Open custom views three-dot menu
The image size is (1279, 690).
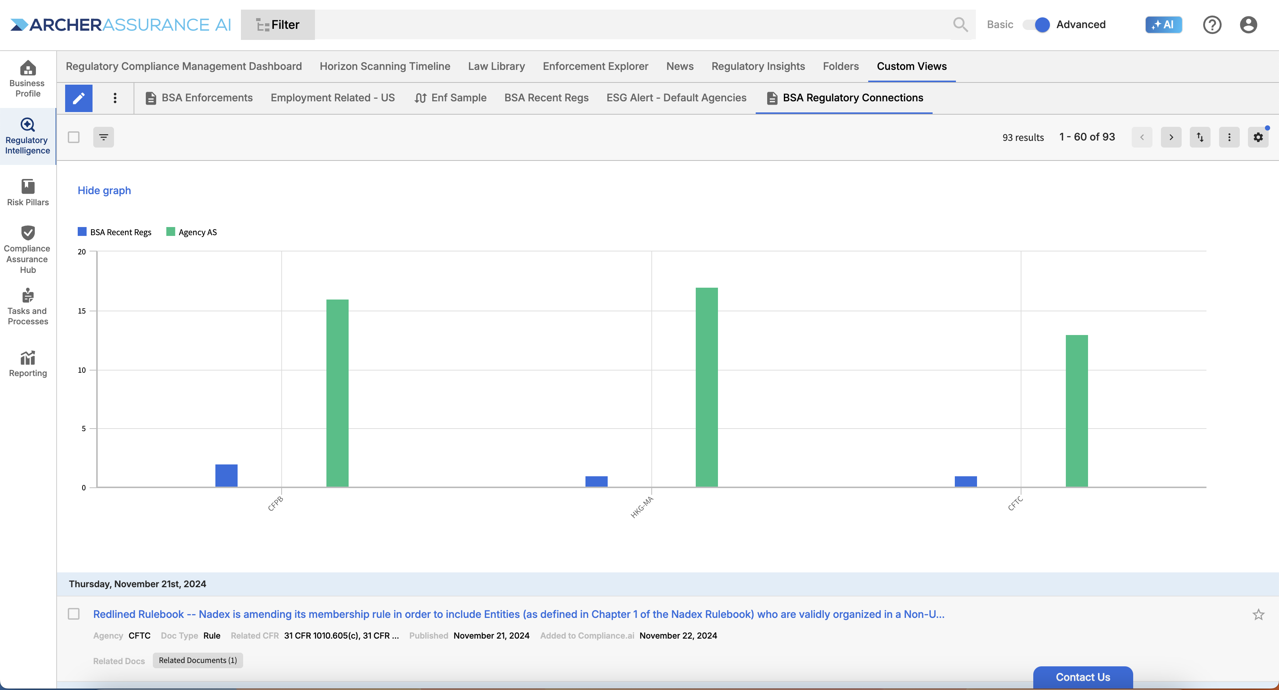[x=115, y=98]
